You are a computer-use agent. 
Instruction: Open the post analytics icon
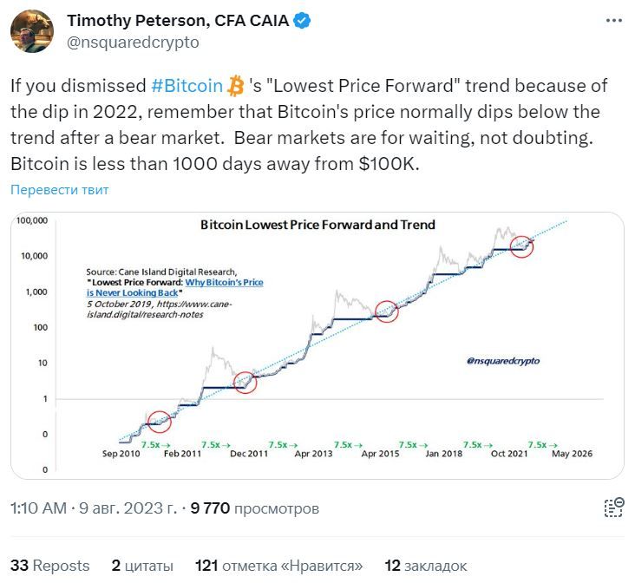pyautogui.click(x=614, y=508)
